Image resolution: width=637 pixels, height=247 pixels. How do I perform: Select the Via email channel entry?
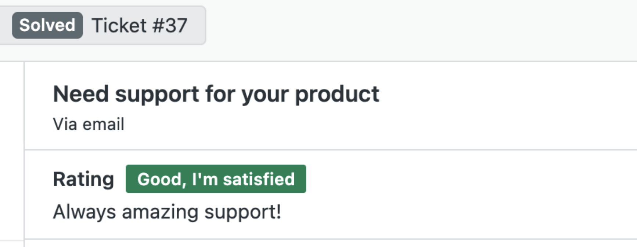click(x=89, y=124)
